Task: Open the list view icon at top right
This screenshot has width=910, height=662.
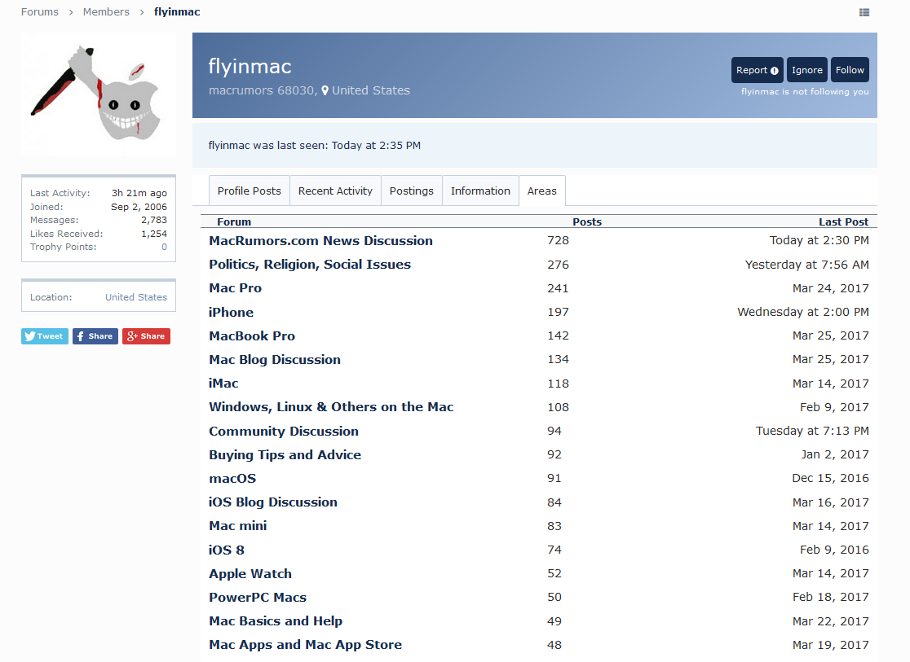Action: 864,12
